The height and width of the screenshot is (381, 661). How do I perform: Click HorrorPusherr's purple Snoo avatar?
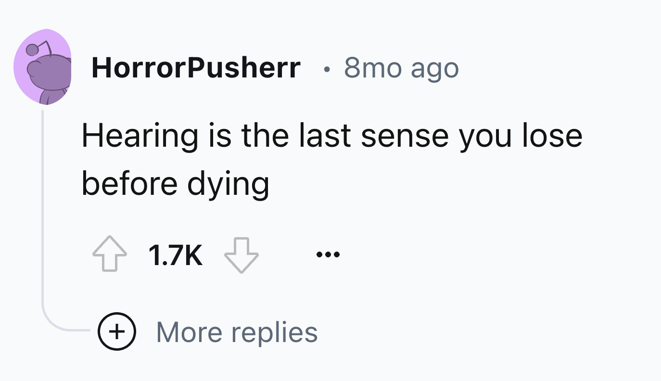point(42,67)
